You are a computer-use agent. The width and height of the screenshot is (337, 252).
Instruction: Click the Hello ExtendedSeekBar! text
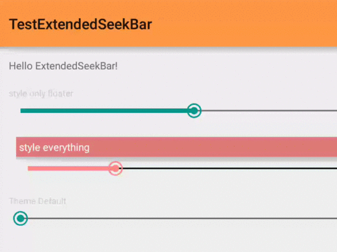pyautogui.click(x=63, y=66)
